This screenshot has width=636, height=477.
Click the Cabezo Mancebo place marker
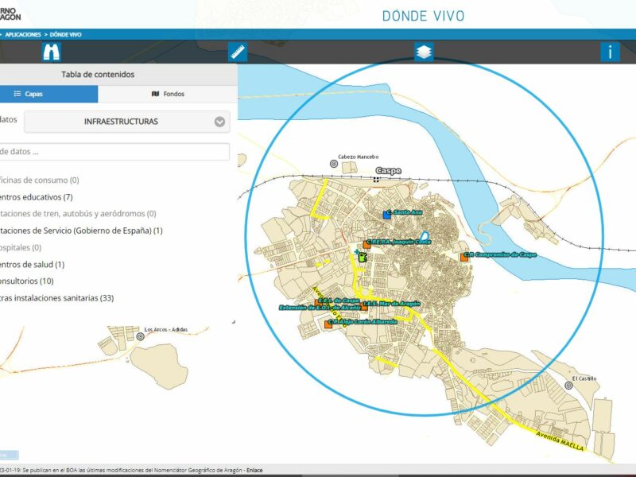334,163
